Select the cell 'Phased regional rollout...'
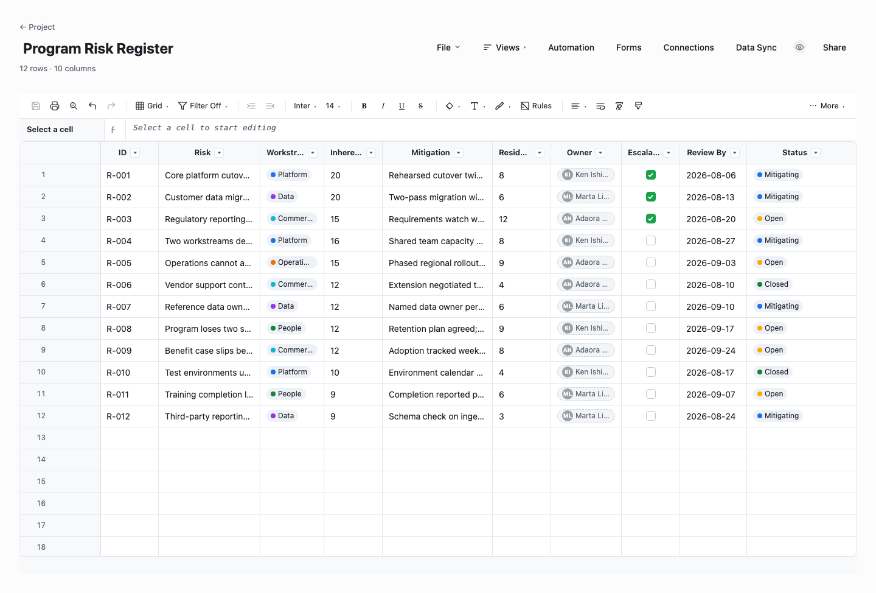The image size is (876, 593). 437,263
